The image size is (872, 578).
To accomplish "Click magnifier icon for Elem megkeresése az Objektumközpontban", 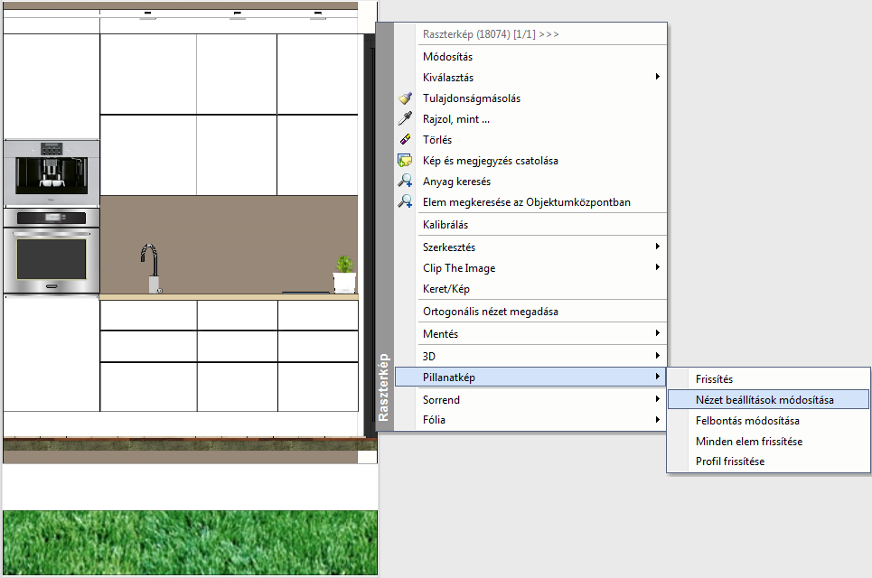I will coord(406,202).
